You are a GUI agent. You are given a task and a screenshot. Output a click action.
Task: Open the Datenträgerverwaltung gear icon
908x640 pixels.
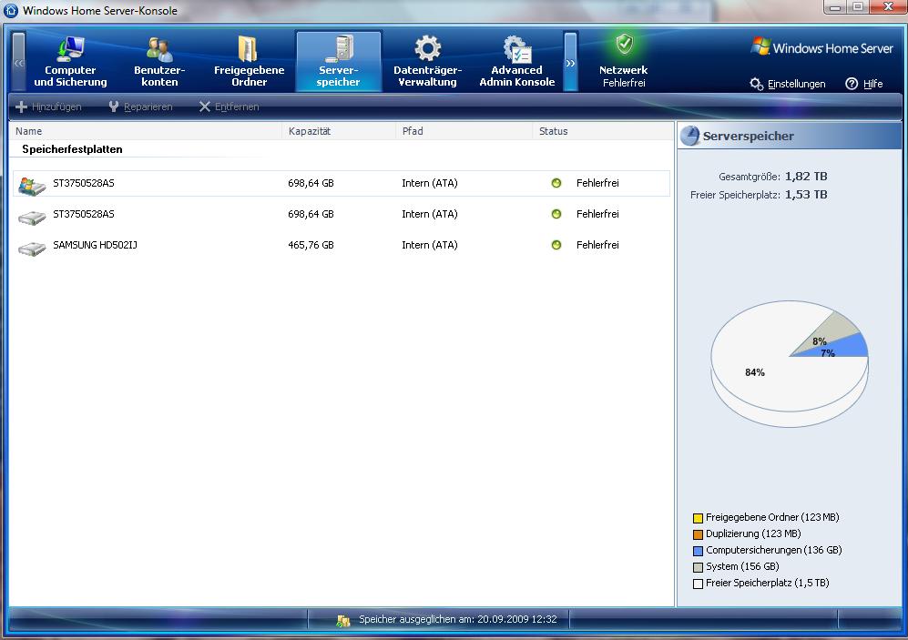[427, 48]
